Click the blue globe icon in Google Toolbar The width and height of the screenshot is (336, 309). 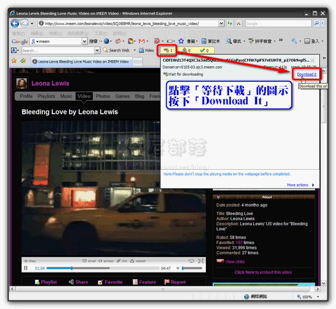tap(107, 41)
